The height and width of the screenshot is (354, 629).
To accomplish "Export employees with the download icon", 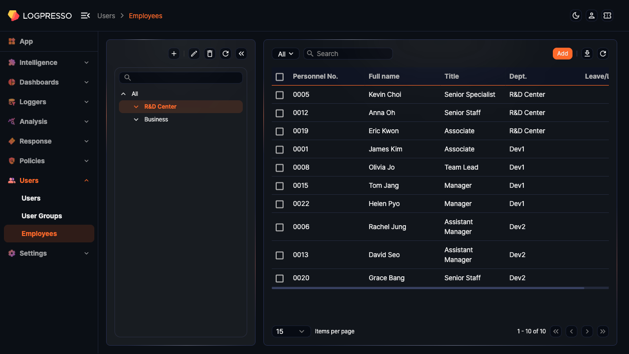I will click(x=587, y=53).
